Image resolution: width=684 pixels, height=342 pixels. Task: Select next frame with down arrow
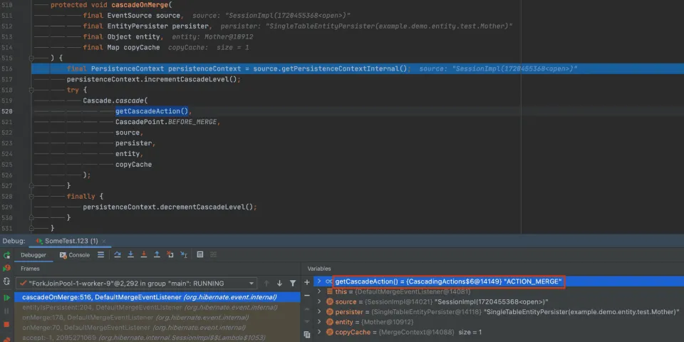(279, 283)
